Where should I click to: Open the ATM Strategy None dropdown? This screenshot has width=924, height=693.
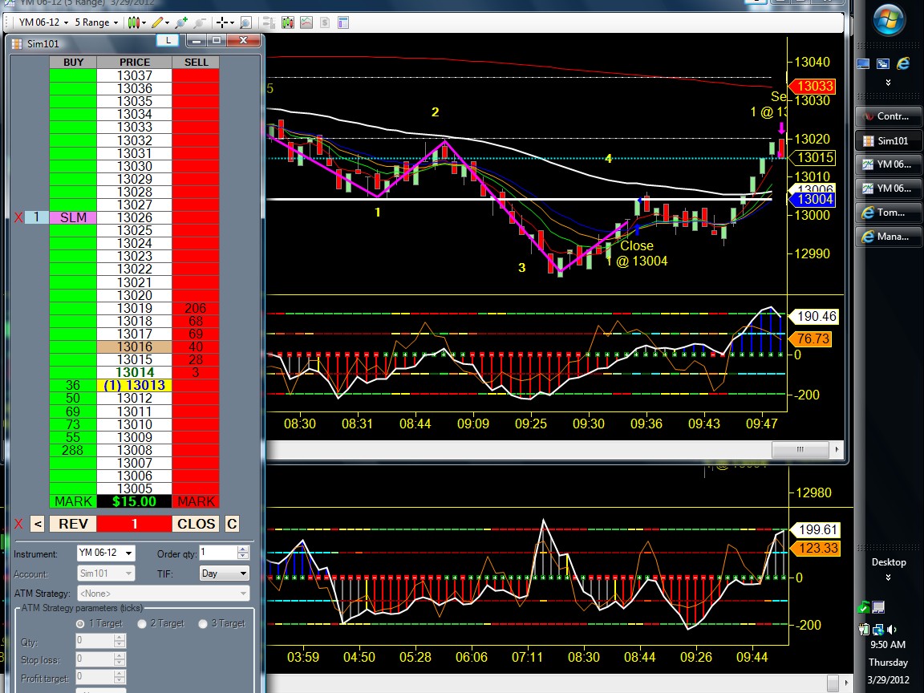[x=164, y=594]
